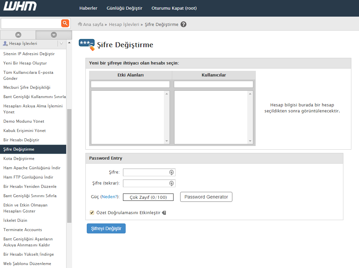Open Haberler in the top menu
This screenshot has width=359, height=268.
point(88,8)
